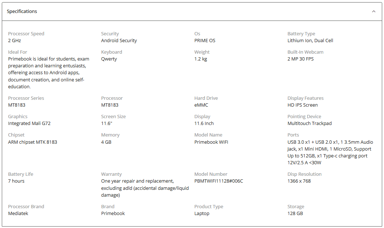The height and width of the screenshot is (228, 384).
Task: Select the 128 GB storage value
Action: click(295, 213)
